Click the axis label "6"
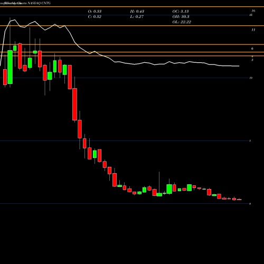Viewport: 264px width, 264px height. 252,49
